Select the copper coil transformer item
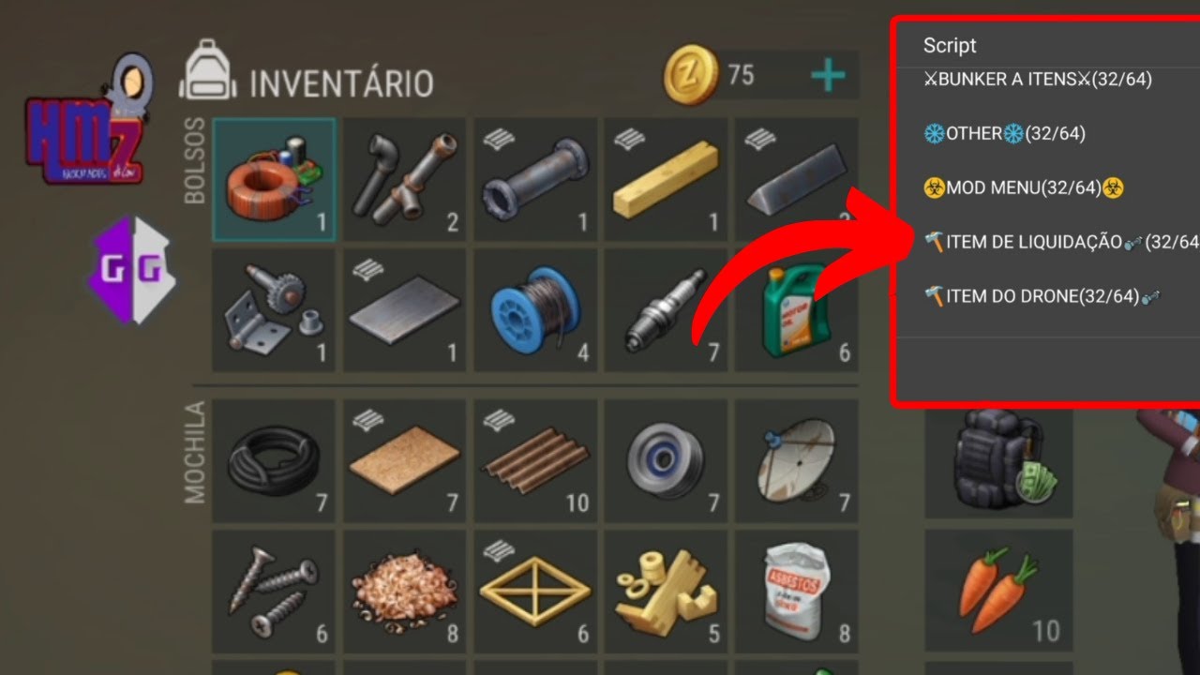1200x675 pixels. point(274,179)
